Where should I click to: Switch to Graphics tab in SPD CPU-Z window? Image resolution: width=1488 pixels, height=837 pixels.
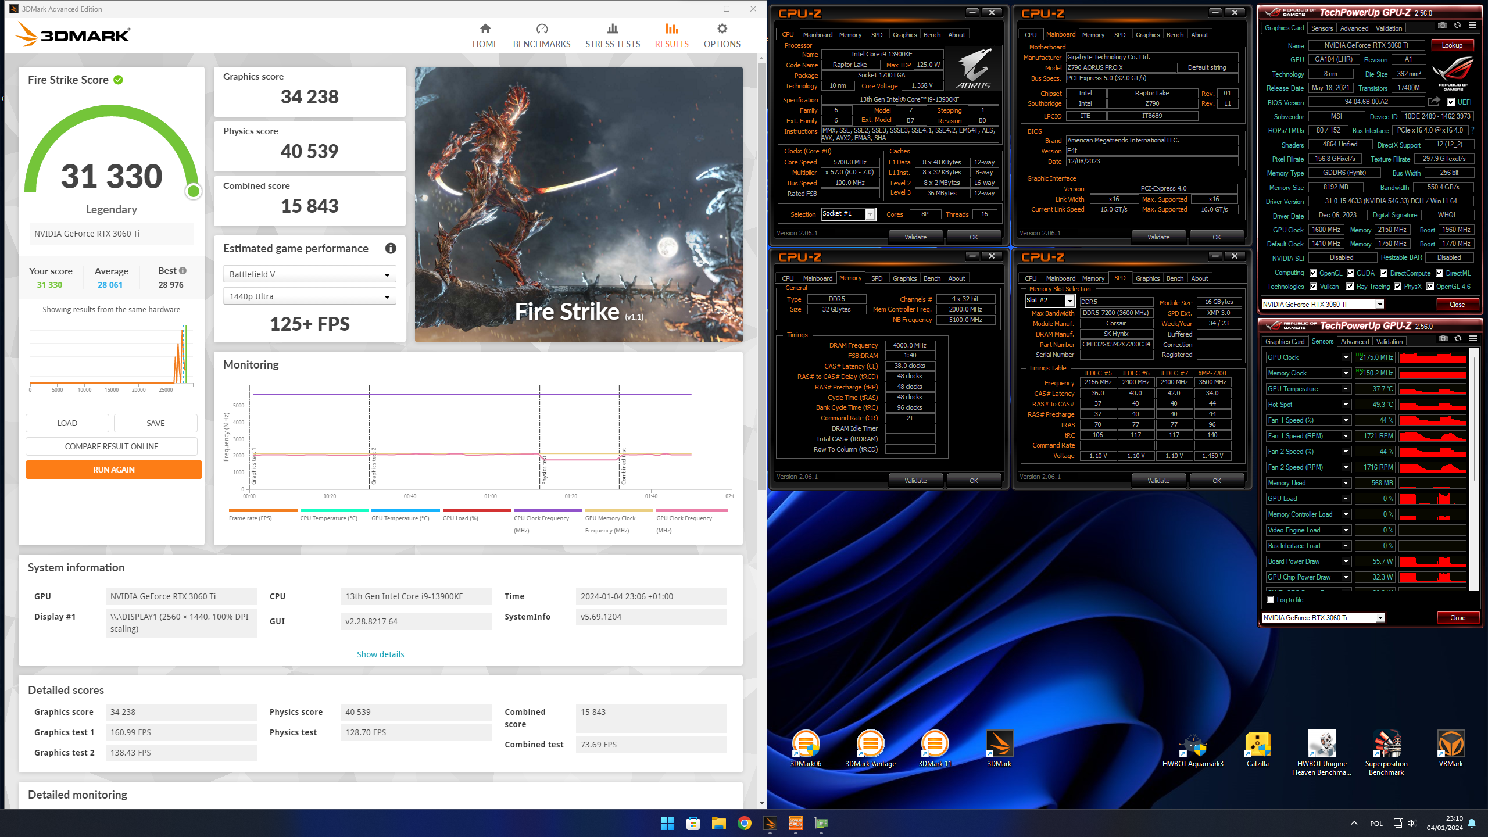(x=1147, y=278)
